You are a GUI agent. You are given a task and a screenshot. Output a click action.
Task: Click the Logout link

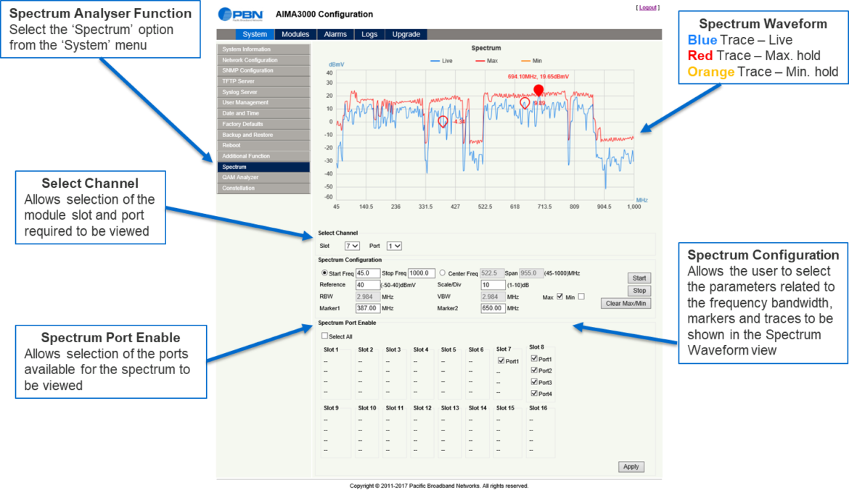point(647,7)
